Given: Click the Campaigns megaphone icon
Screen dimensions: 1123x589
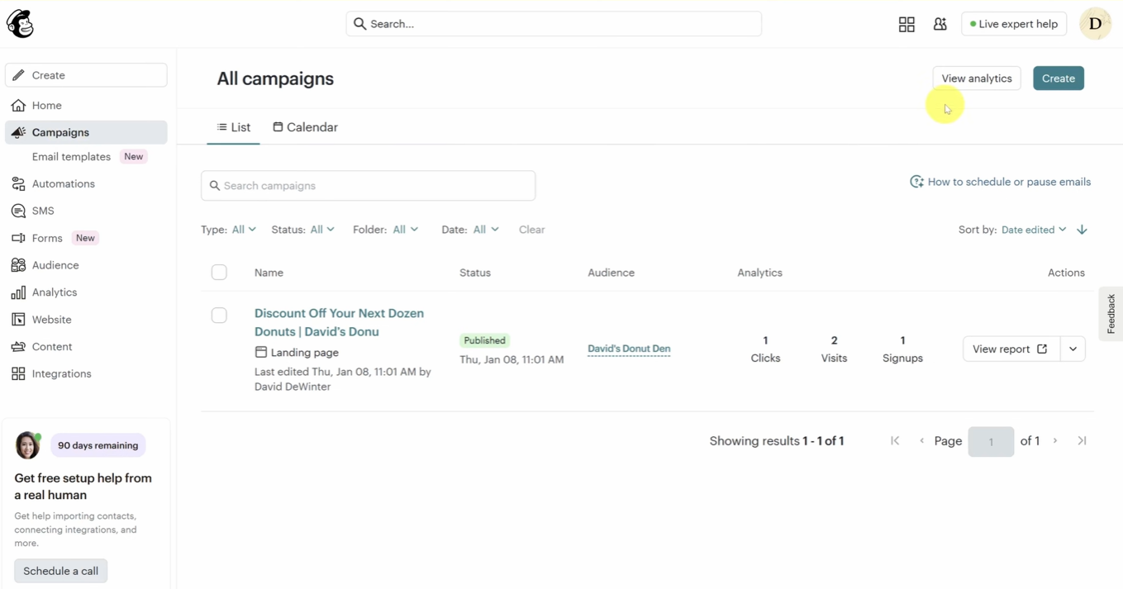Looking at the screenshot, I should coord(18,132).
